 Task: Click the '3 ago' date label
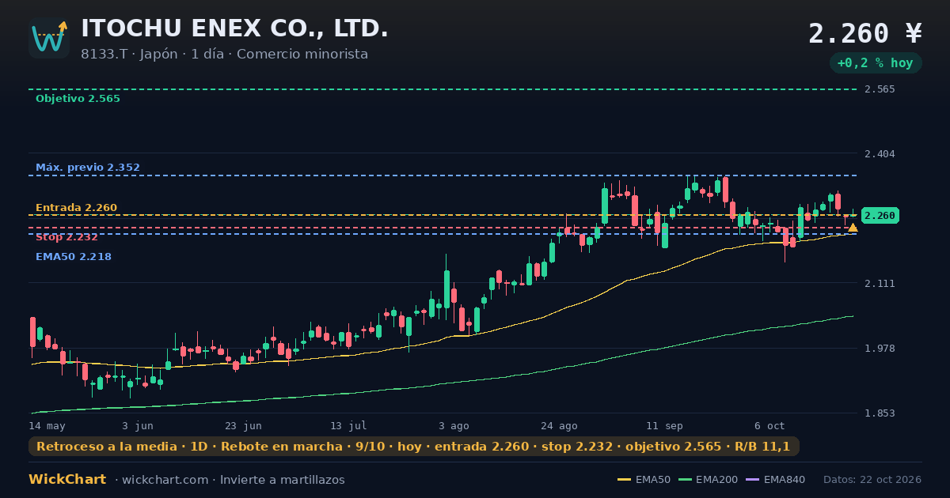pos(454,425)
